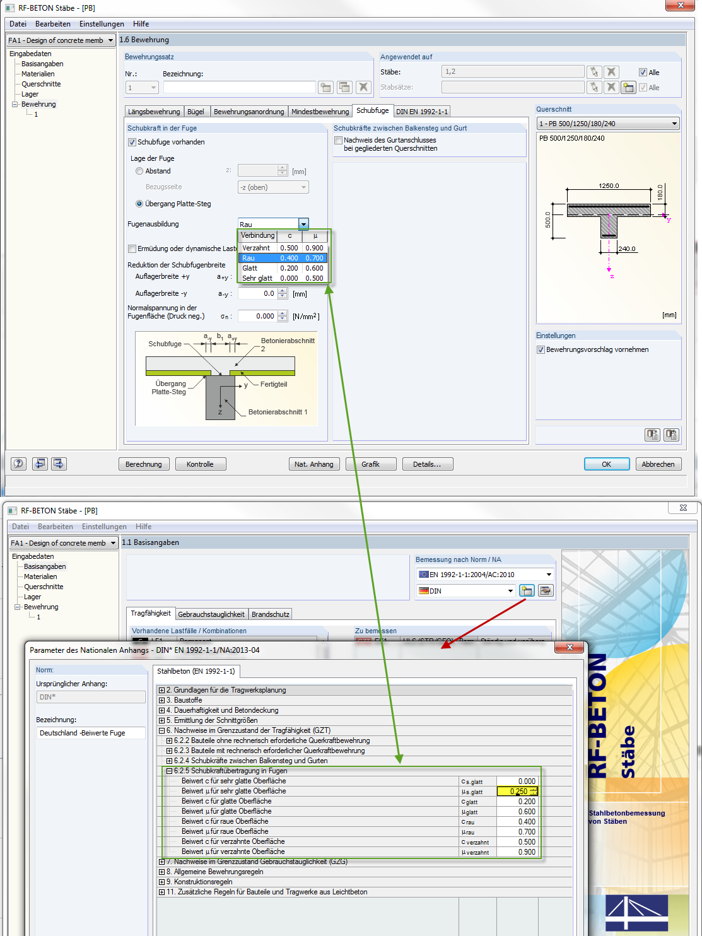Select the Abstand radio button
Image resolution: width=702 pixels, height=936 pixels.
139,171
